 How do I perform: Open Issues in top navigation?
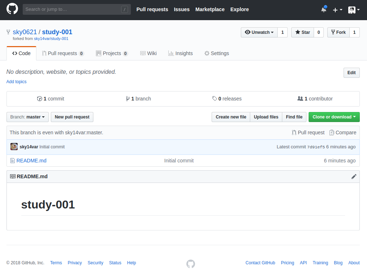click(x=182, y=9)
